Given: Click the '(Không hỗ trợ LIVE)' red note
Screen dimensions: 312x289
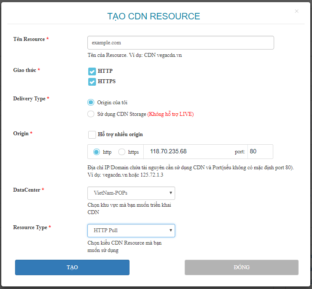Looking at the screenshot, I should (170, 114).
